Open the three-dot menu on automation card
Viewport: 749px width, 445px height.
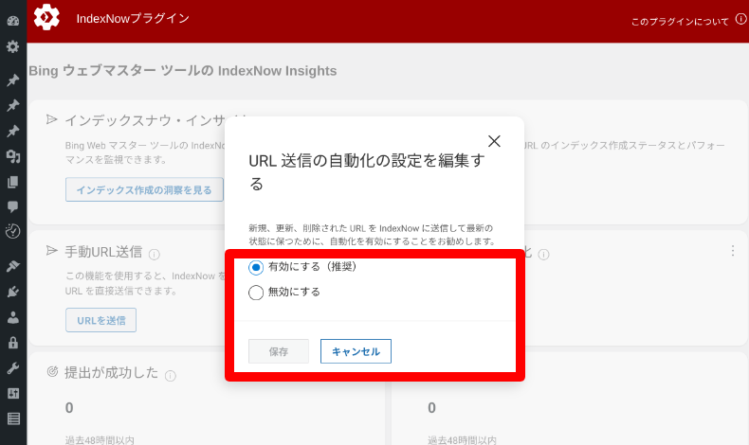pyautogui.click(x=733, y=251)
